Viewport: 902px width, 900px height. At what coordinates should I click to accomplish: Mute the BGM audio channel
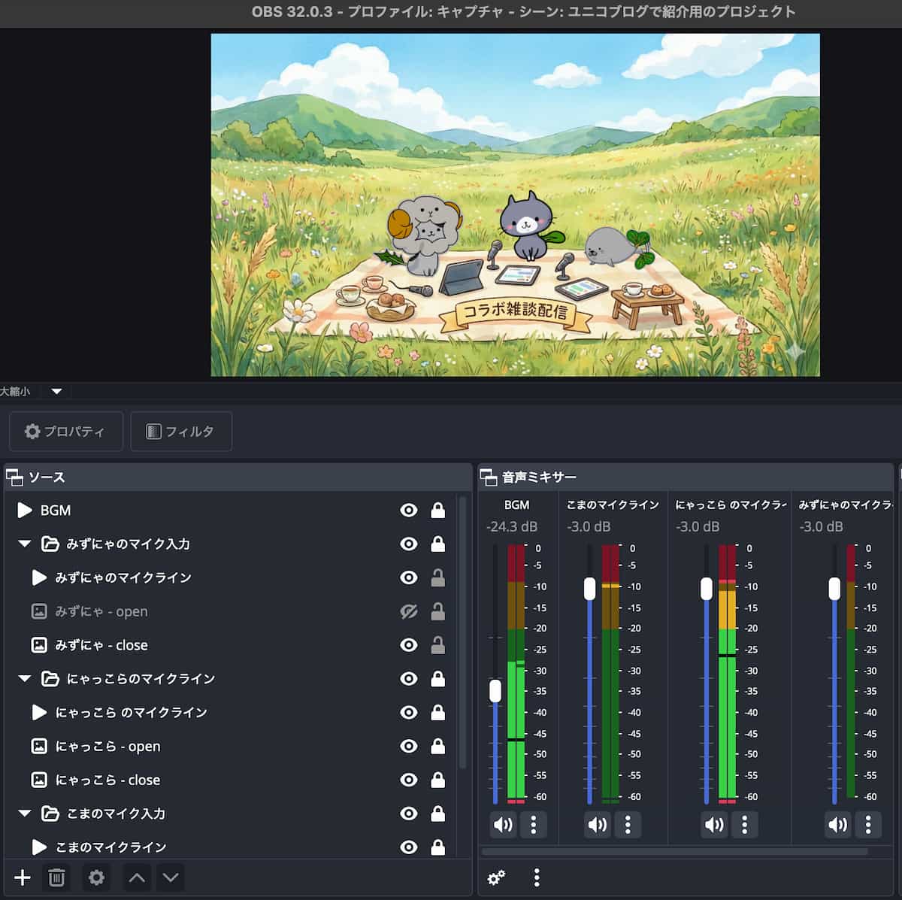tap(503, 825)
